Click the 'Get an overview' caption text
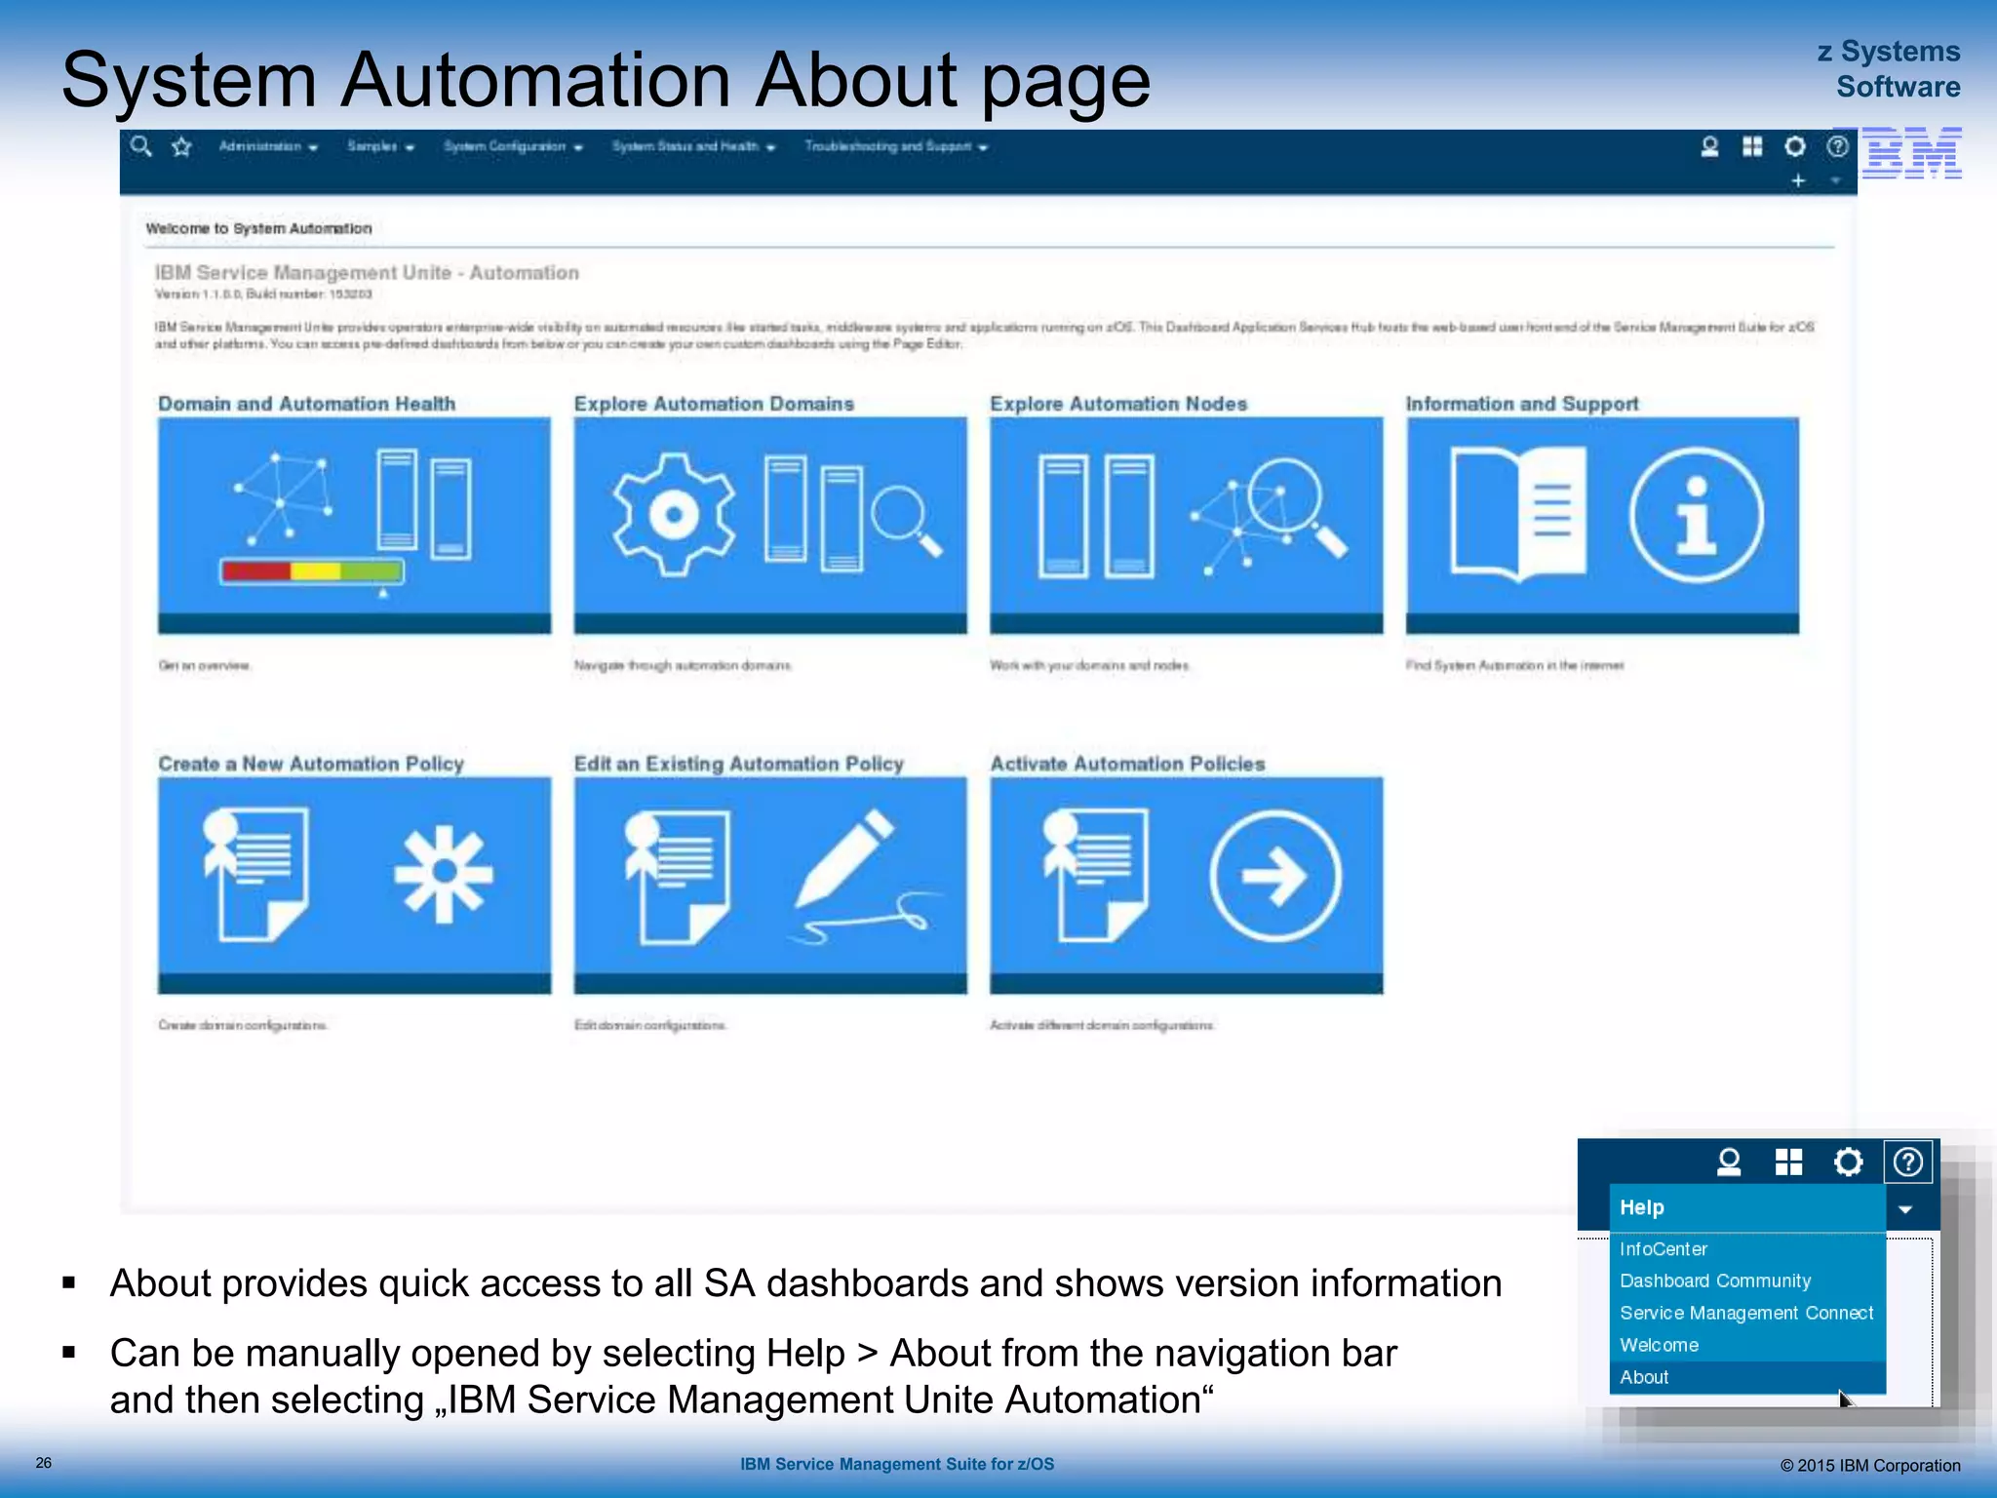Screen dimensions: 1997x1498 coord(205,665)
